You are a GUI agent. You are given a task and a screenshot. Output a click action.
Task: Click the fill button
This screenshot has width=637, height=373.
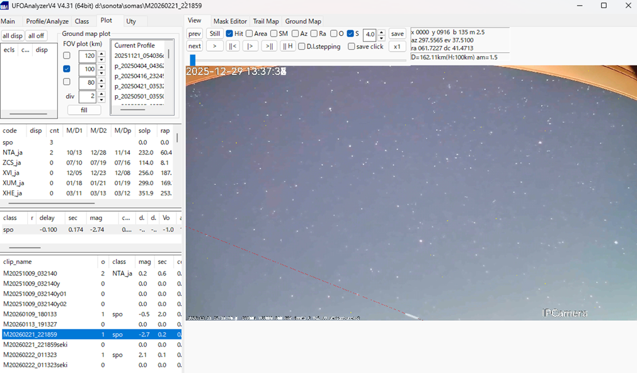[84, 110]
